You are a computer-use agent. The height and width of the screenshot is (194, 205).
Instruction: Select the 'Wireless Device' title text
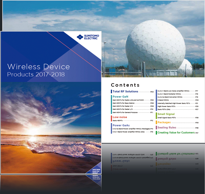(39, 66)
